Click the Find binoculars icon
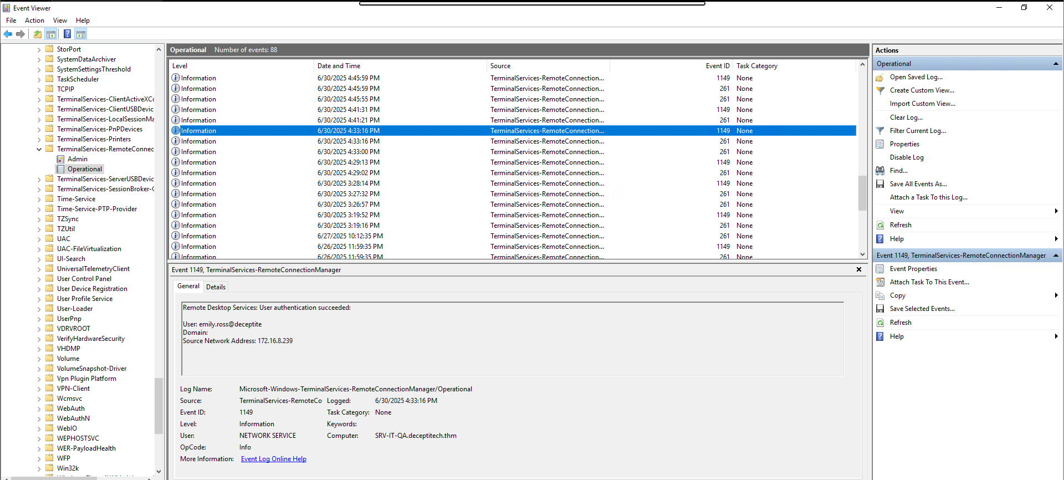Screen dimensions: 1064x480 (x=880, y=171)
